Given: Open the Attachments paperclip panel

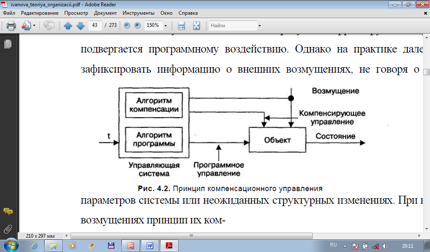Looking at the screenshot, I should pos(8,228).
